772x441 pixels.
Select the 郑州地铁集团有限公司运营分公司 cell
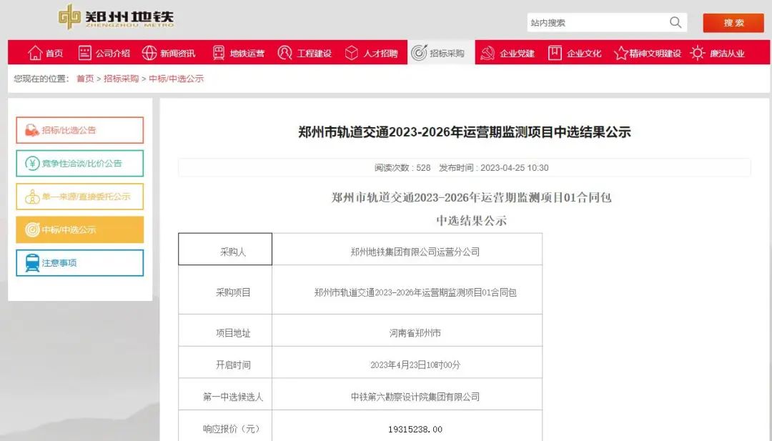(x=407, y=249)
